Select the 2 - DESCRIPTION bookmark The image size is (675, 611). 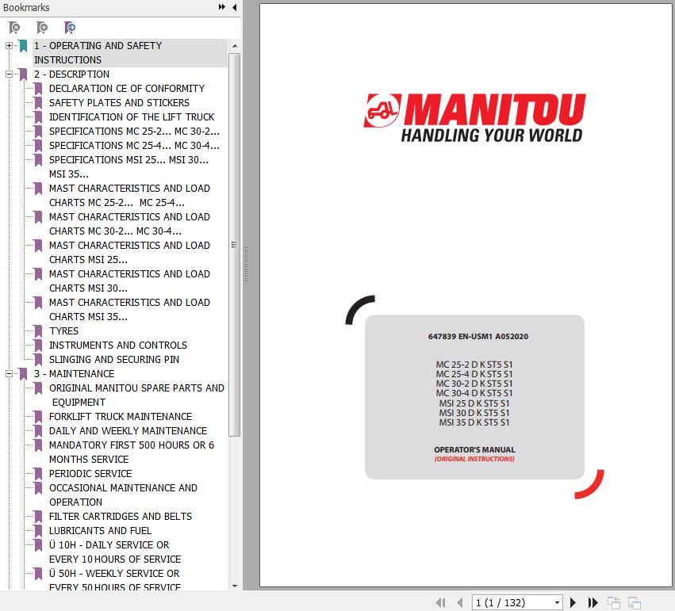point(71,74)
